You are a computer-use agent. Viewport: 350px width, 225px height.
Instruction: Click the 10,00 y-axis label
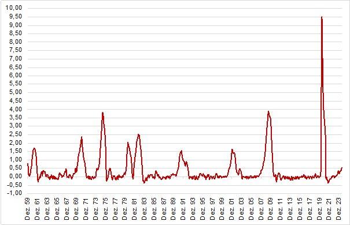click(14, 8)
